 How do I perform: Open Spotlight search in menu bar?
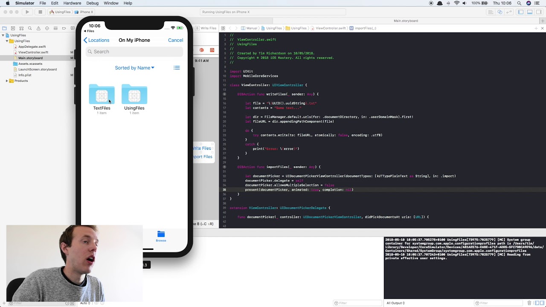pos(519,3)
